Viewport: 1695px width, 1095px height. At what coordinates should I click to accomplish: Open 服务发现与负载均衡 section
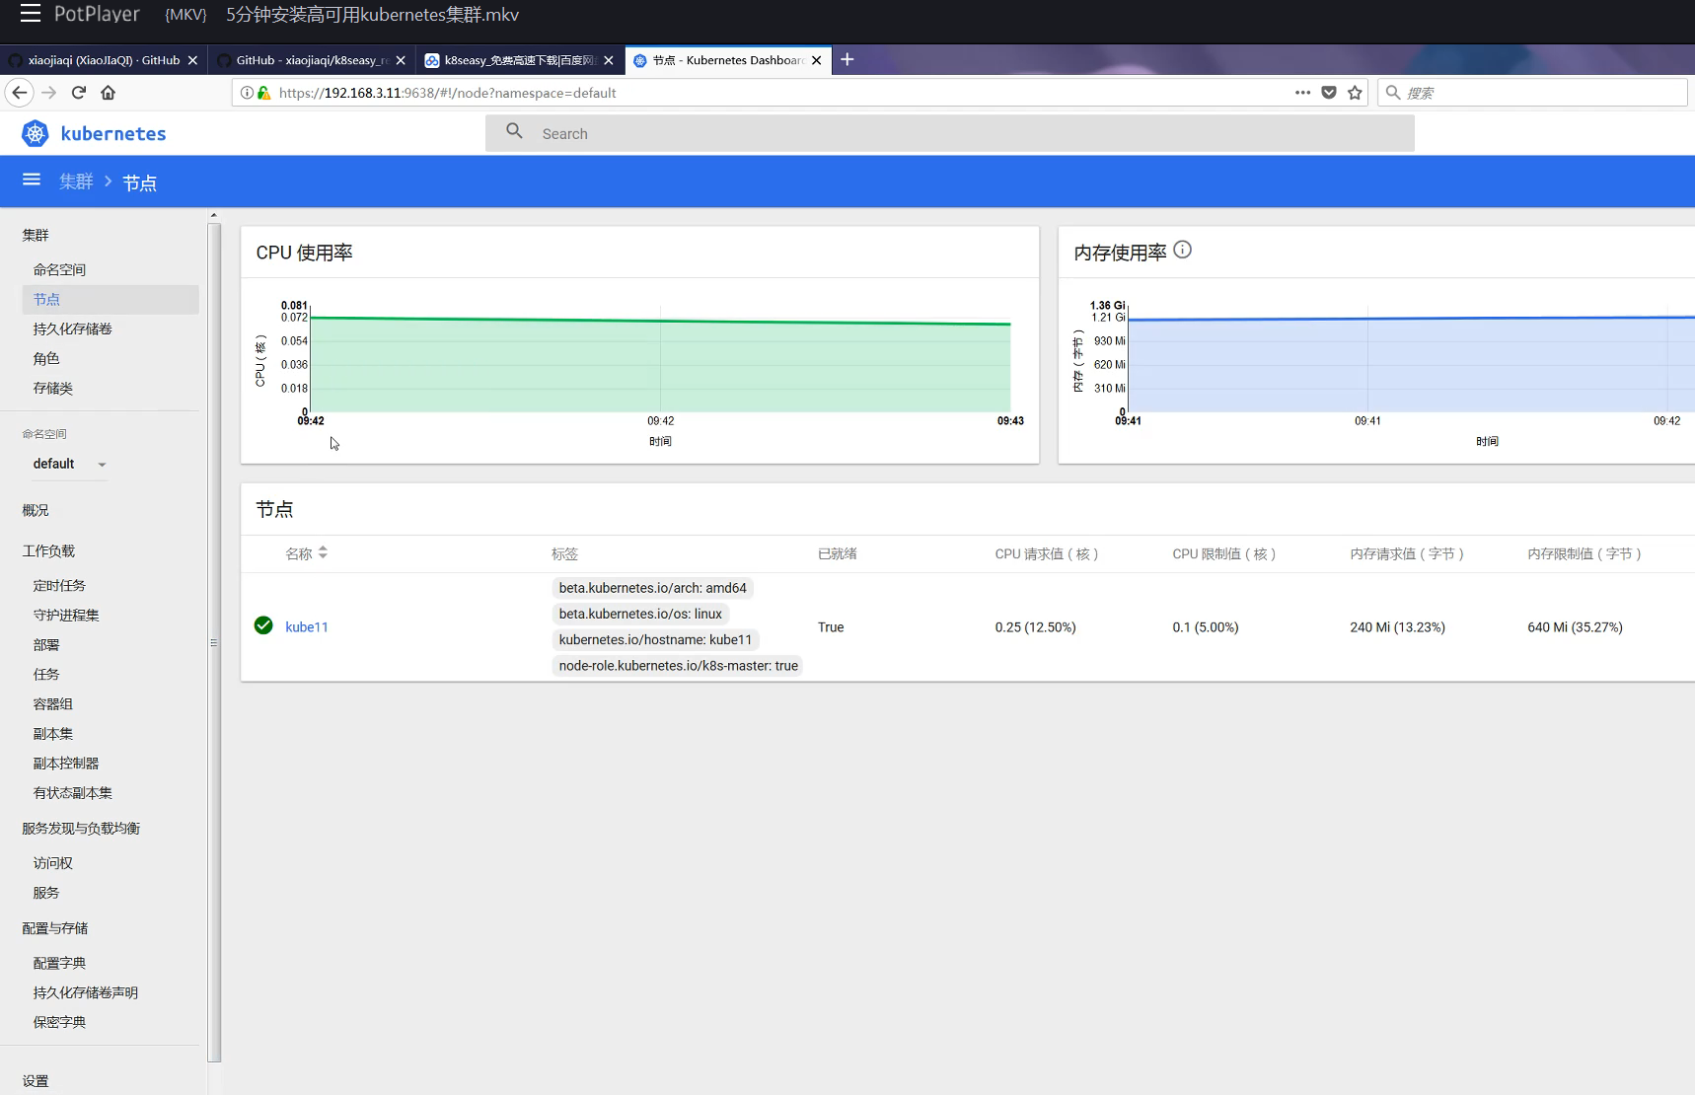click(x=81, y=828)
